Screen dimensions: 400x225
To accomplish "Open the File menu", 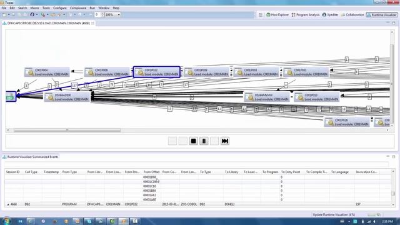I will (x=4, y=8).
